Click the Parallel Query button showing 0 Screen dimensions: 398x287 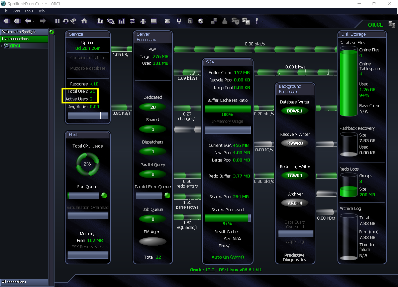(x=153, y=174)
